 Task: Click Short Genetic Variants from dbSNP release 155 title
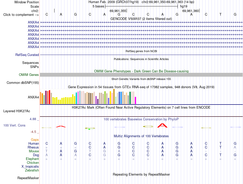coord(141,79)
